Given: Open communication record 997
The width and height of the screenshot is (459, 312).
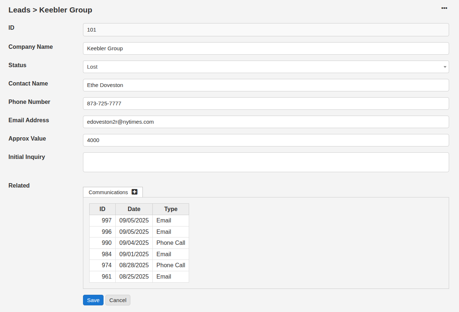Looking at the screenshot, I should point(106,221).
